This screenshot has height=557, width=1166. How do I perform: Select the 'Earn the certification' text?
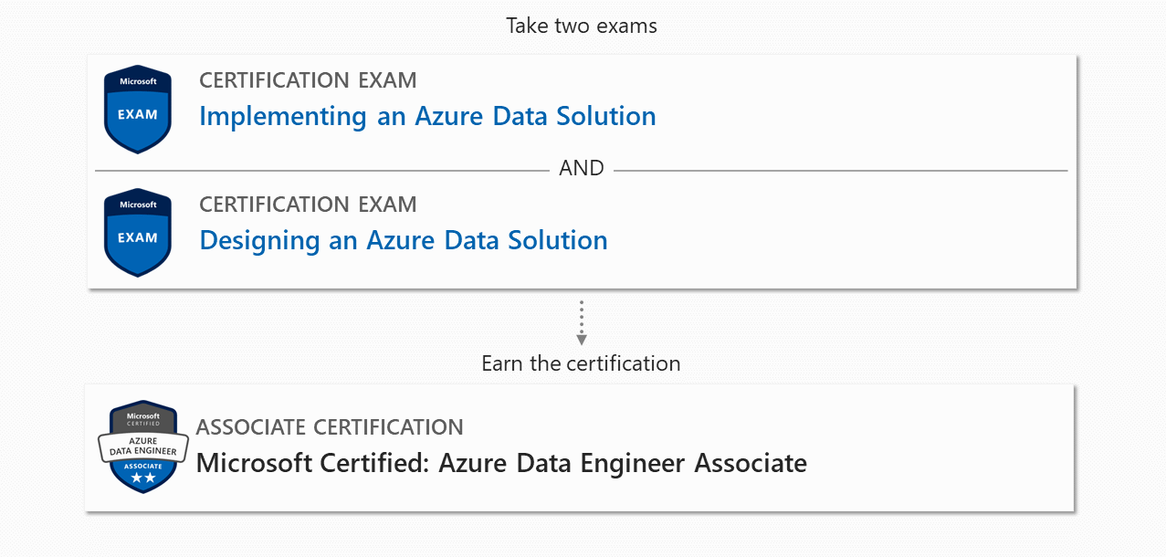pos(582,363)
